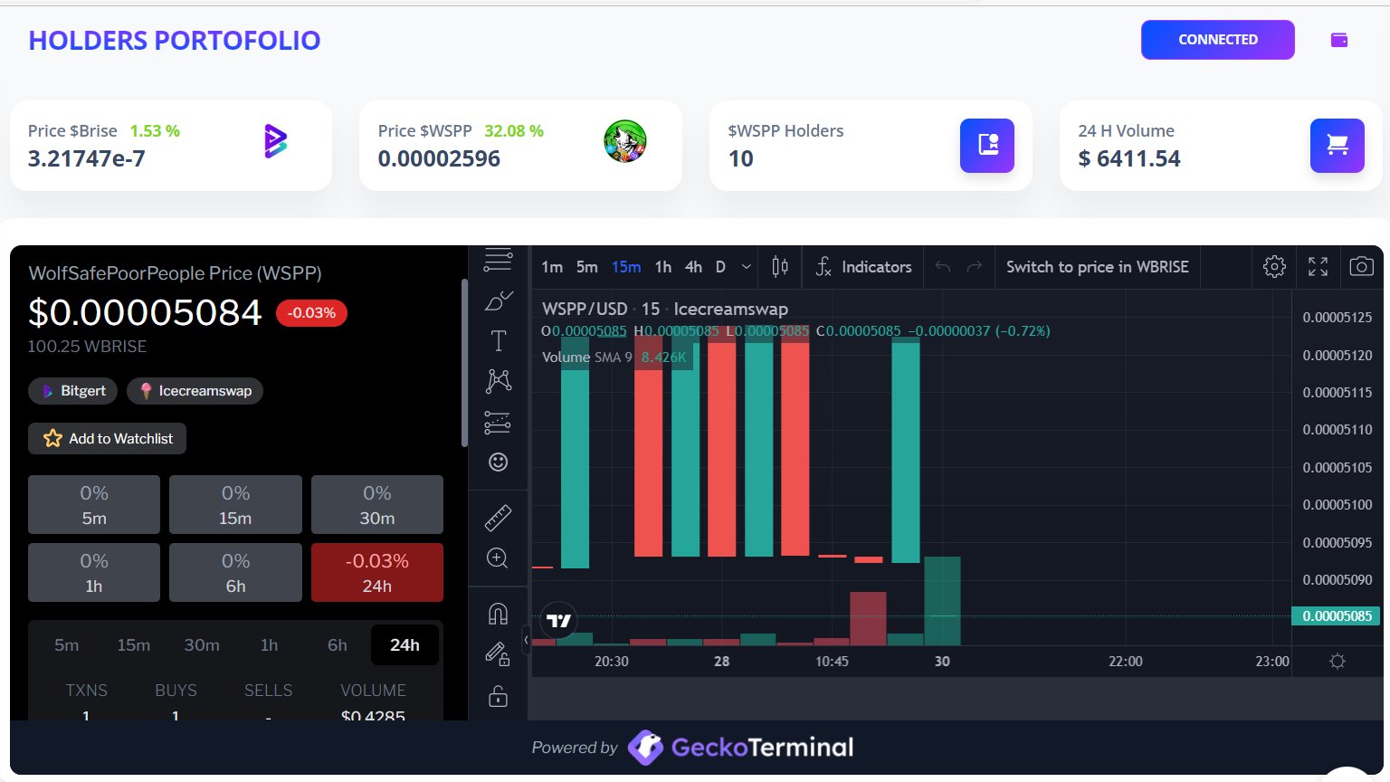The height and width of the screenshot is (782, 1390).
Task: Expand the timeframe interval dropdown chevron
Action: coord(747,267)
